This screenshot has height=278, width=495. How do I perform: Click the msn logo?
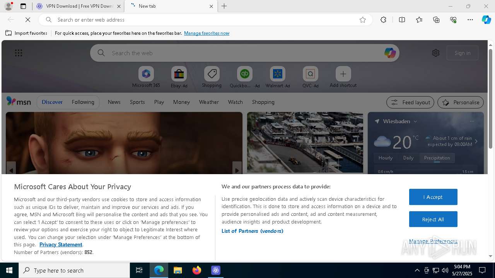pos(19,102)
